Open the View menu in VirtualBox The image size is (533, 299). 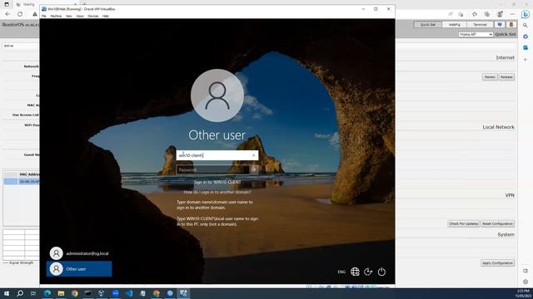tap(68, 16)
